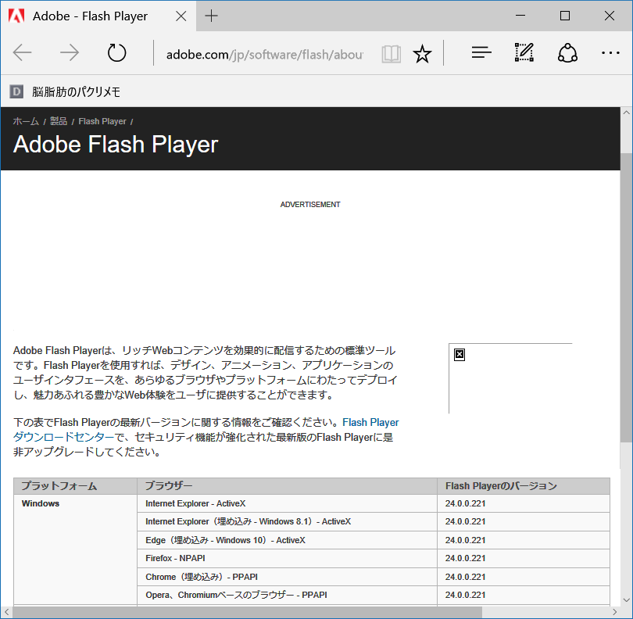Viewport: 633px width, 619px height.
Task: Select the Adobe - Flash Player tab
Action: [x=98, y=16]
